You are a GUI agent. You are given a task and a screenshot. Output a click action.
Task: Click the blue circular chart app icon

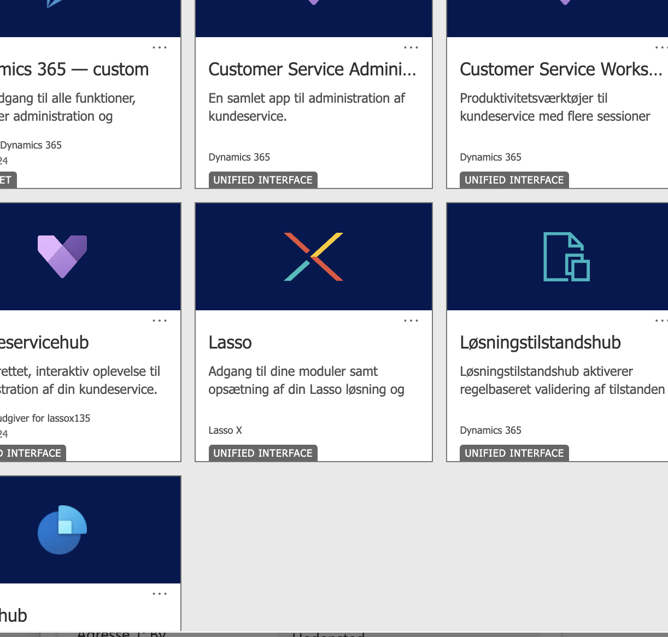[x=62, y=529]
